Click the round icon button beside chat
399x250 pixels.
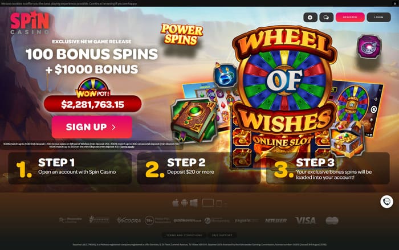(x=310, y=17)
